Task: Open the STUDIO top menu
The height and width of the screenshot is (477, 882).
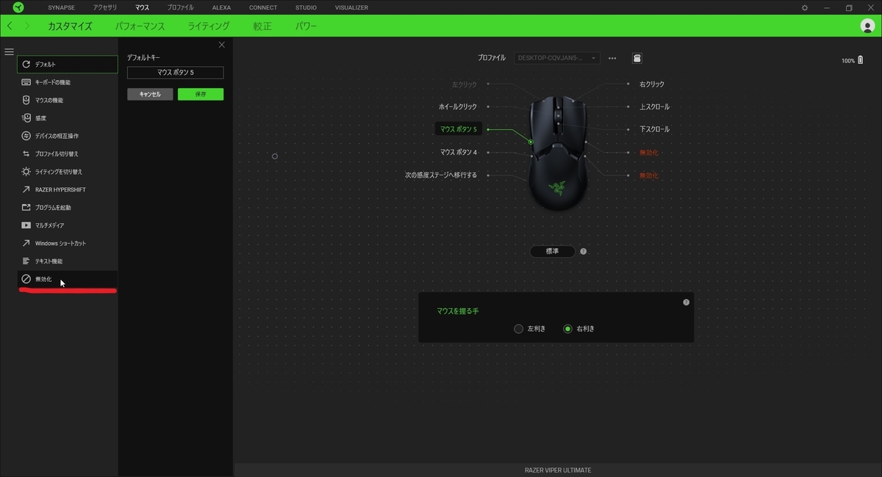Action: (x=306, y=7)
